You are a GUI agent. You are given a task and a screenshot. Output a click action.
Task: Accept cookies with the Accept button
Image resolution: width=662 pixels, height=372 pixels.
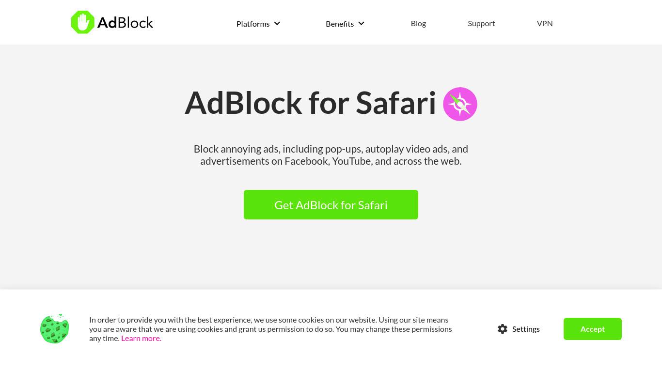pos(592,329)
